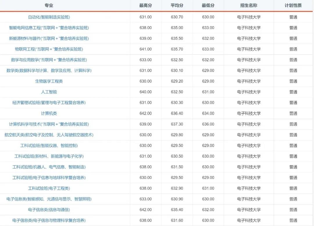Sort by the 最低分 column header
The height and width of the screenshot is (226, 314).
(208, 5)
